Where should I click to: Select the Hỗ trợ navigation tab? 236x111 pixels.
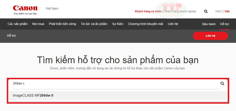click(x=224, y=24)
